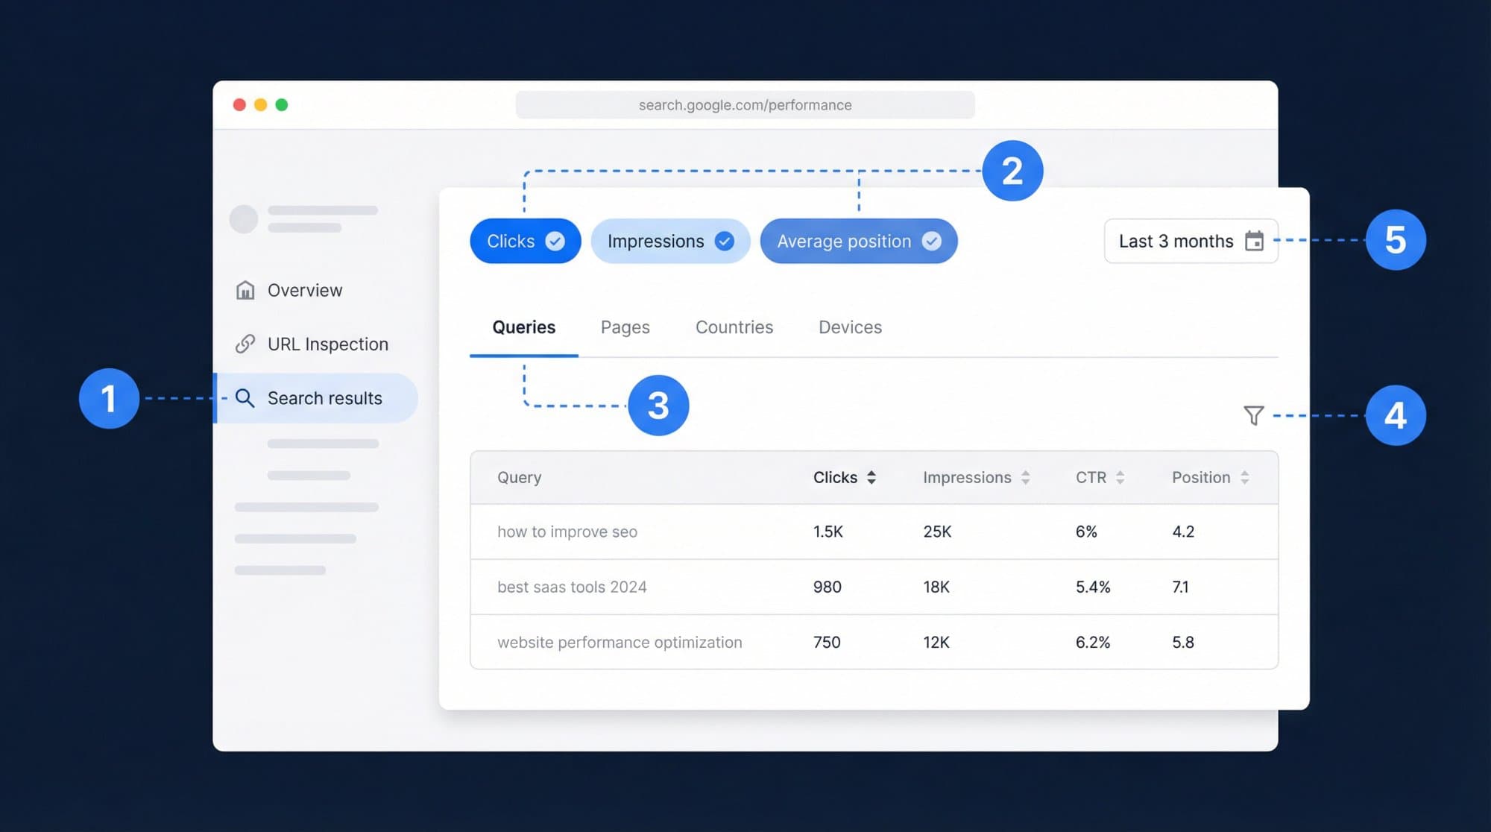
Task: Click the 5.4% CTR value
Action: pyautogui.click(x=1093, y=587)
